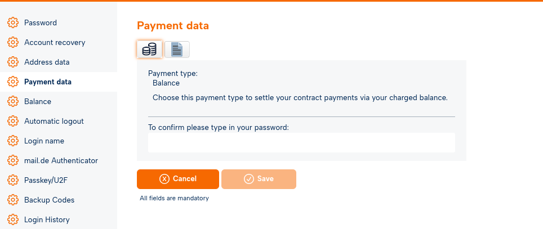Click the gear icon next to Login History

tap(13, 220)
